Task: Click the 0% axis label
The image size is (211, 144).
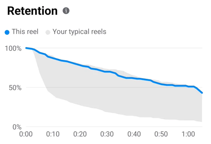Action: 17,127
